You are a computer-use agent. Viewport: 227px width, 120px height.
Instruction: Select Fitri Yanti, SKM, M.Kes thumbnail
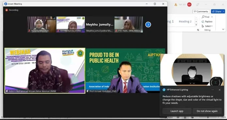click(129, 24)
